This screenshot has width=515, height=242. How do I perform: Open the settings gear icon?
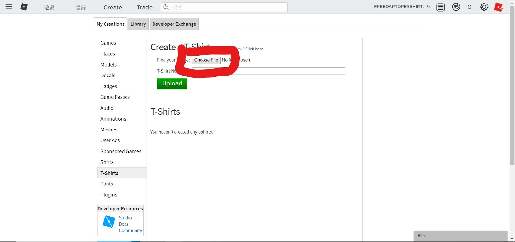(484, 7)
